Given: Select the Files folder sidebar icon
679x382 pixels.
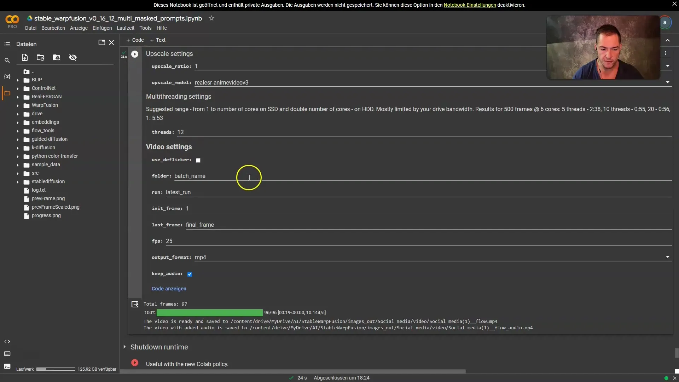Looking at the screenshot, I should 7,93.
